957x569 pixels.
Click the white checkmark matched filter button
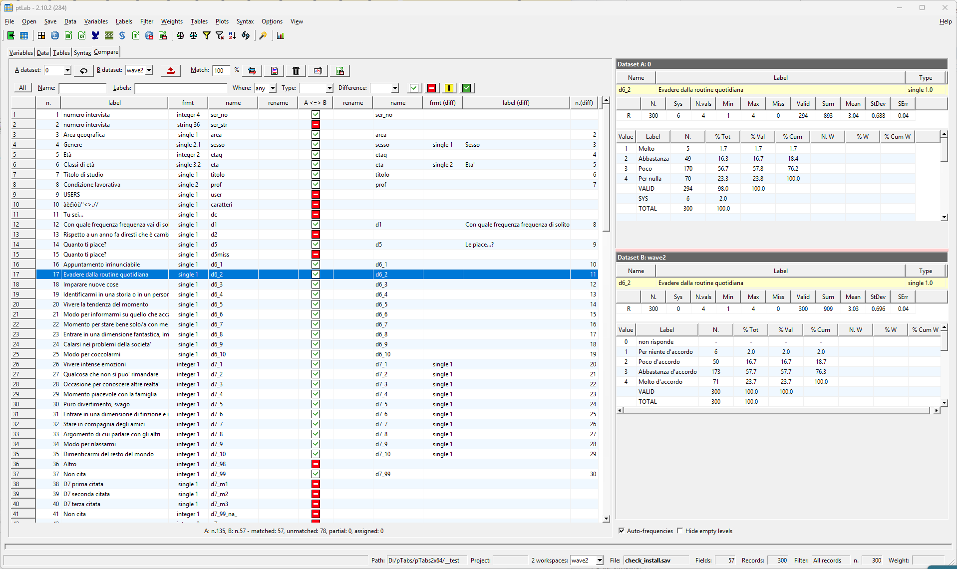click(414, 88)
